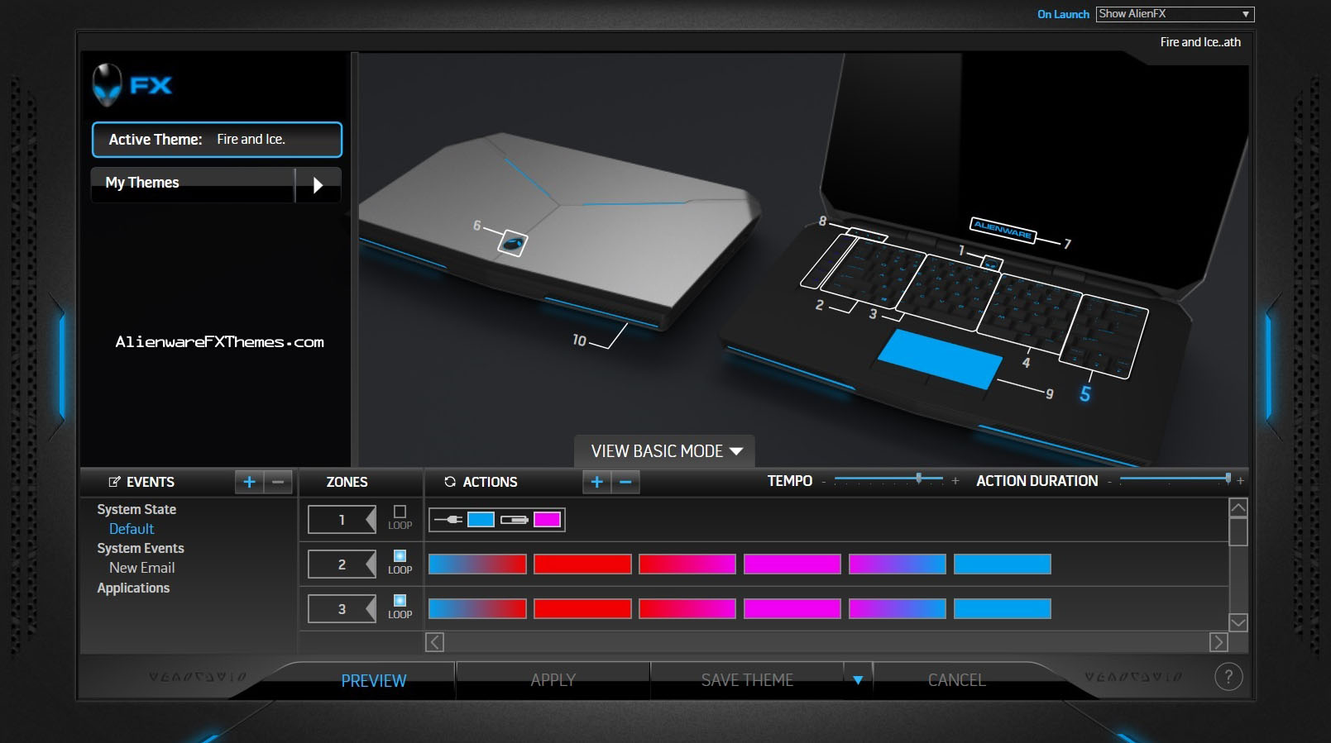Click the Active Theme Fire and Ice box

point(217,140)
